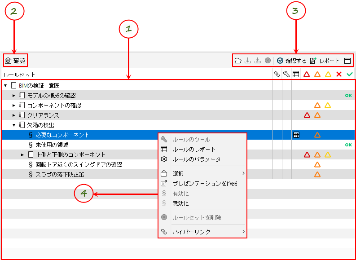This screenshot has width=356, height=260.
Task: Expand the クリアランス ruleset
Action: click(x=14, y=115)
